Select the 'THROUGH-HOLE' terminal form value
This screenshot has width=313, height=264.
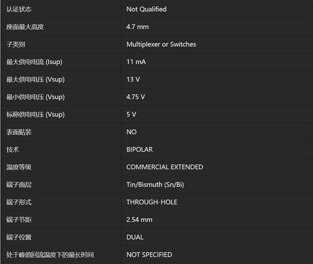[151, 202]
